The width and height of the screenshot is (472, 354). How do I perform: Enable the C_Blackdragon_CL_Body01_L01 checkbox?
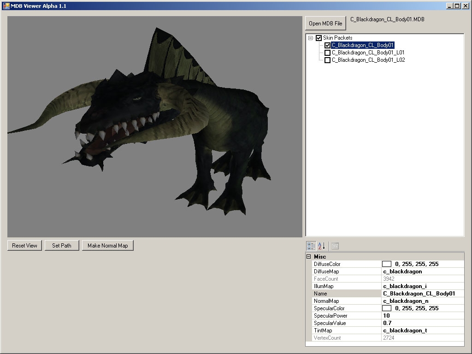point(327,53)
